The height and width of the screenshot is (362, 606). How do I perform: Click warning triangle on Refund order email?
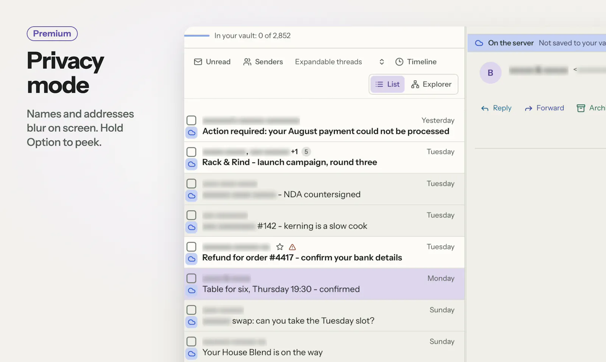(292, 247)
